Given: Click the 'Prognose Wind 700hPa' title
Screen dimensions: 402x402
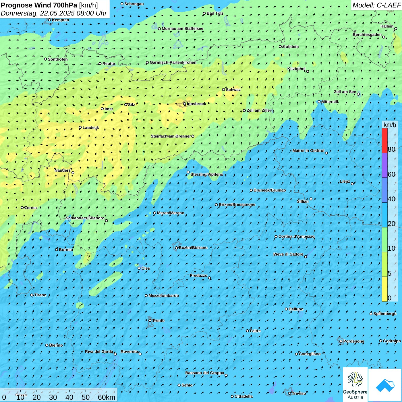Looking at the screenshot, I should 39,5.
